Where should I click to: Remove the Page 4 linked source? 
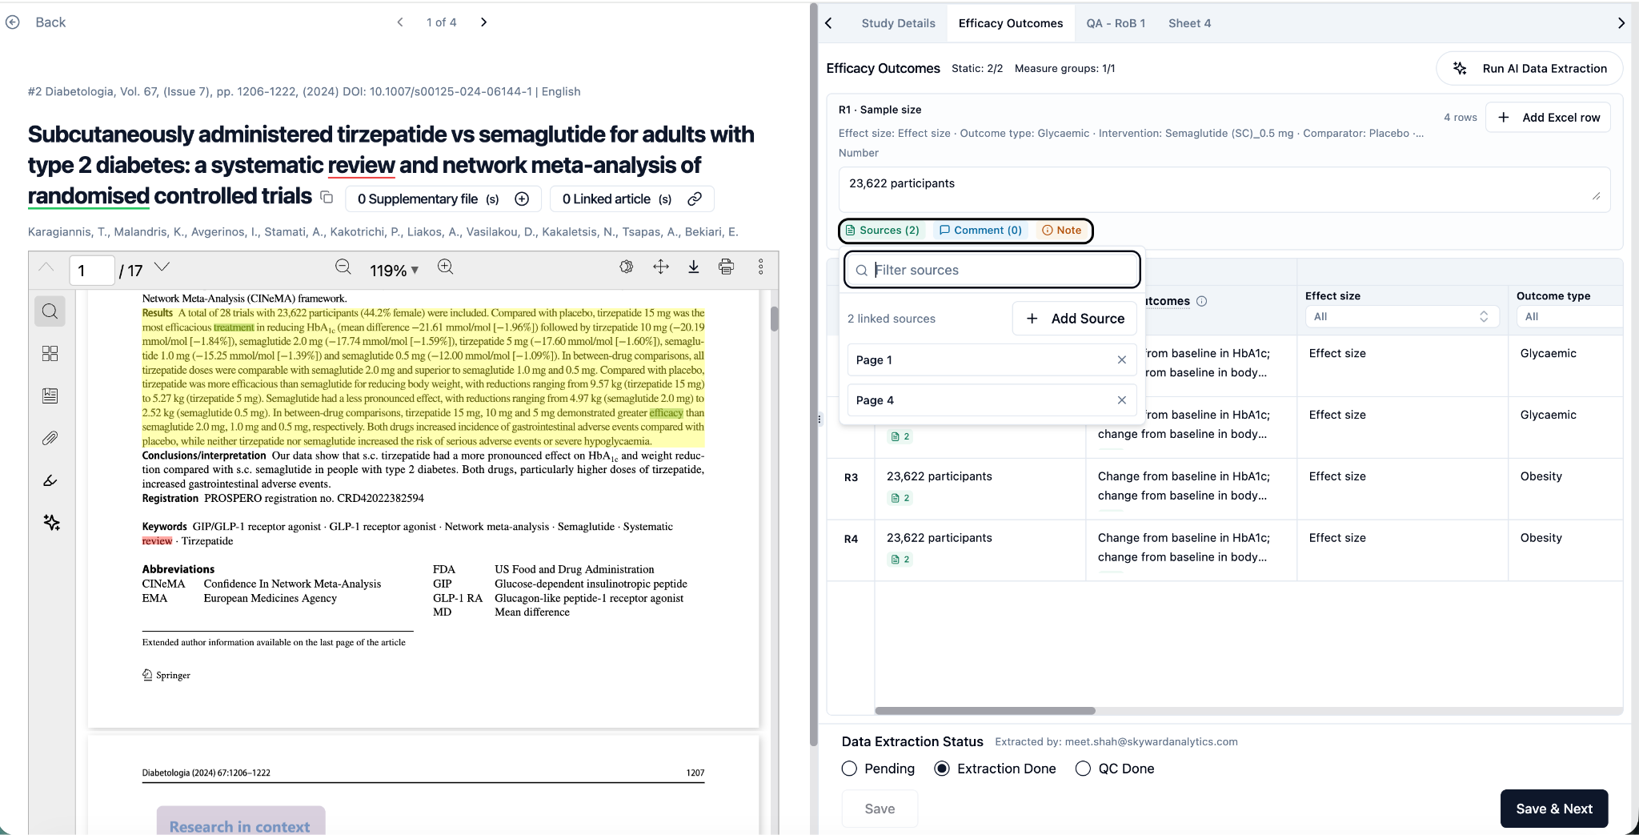pyautogui.click(x=1121, y=400)
